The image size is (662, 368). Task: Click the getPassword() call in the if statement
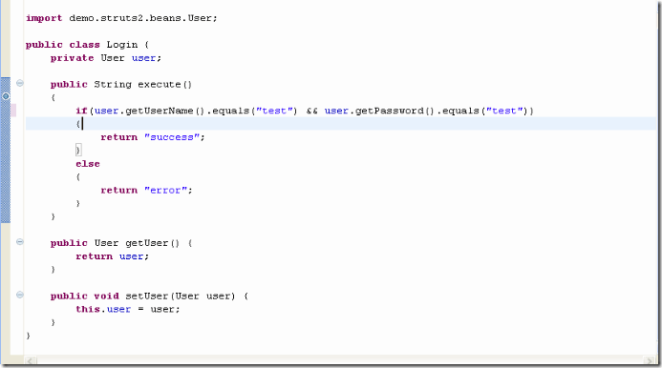tap(395, 111)
